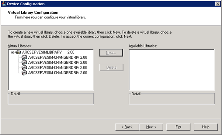The image size is (222, 135).
Task: Collapse the ARCSERVESIMLIBRARY tree node
Action: 12,52
